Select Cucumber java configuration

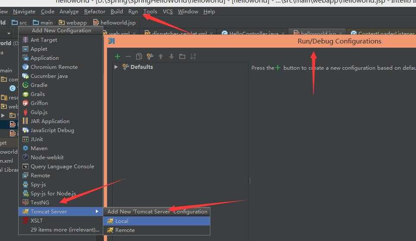61,76
